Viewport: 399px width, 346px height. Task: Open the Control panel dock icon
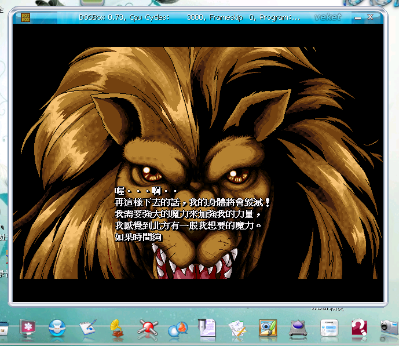[x=330, y=327]
